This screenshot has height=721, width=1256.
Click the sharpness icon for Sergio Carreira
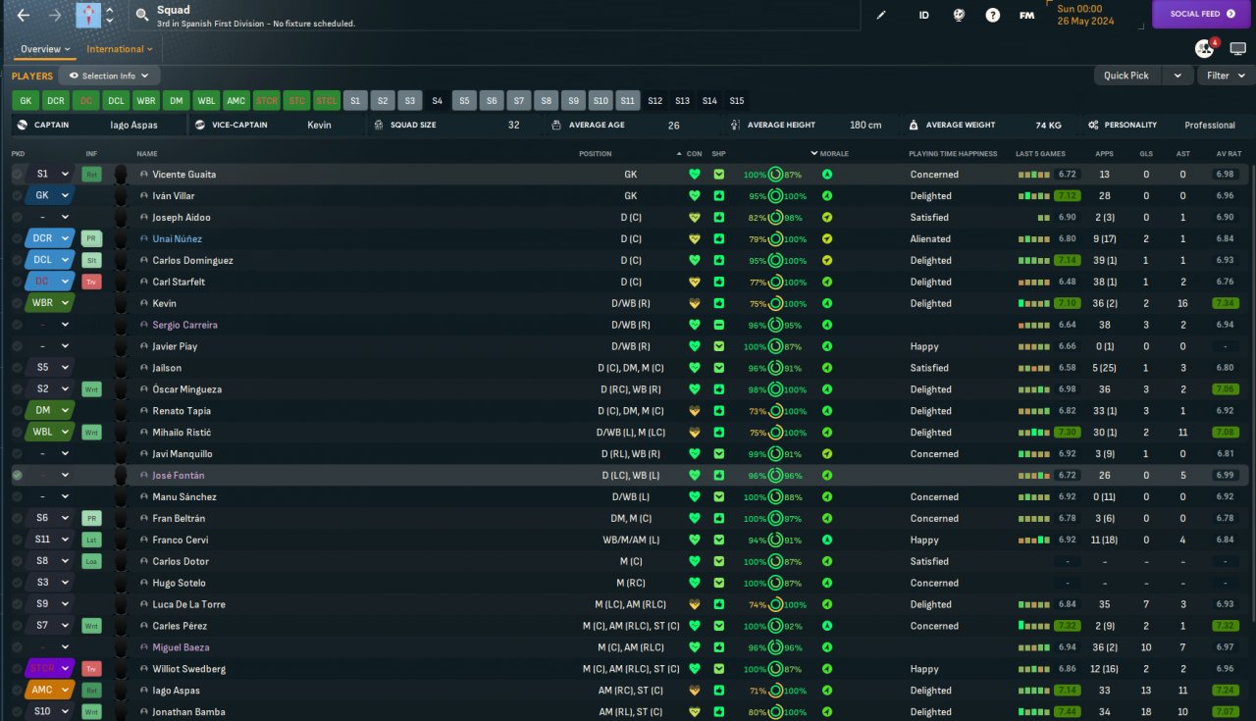tap(719, 326)
